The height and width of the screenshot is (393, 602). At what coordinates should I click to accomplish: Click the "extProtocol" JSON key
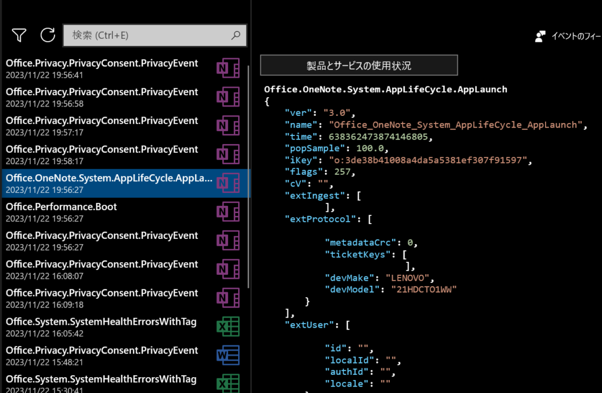coord(320,219)
